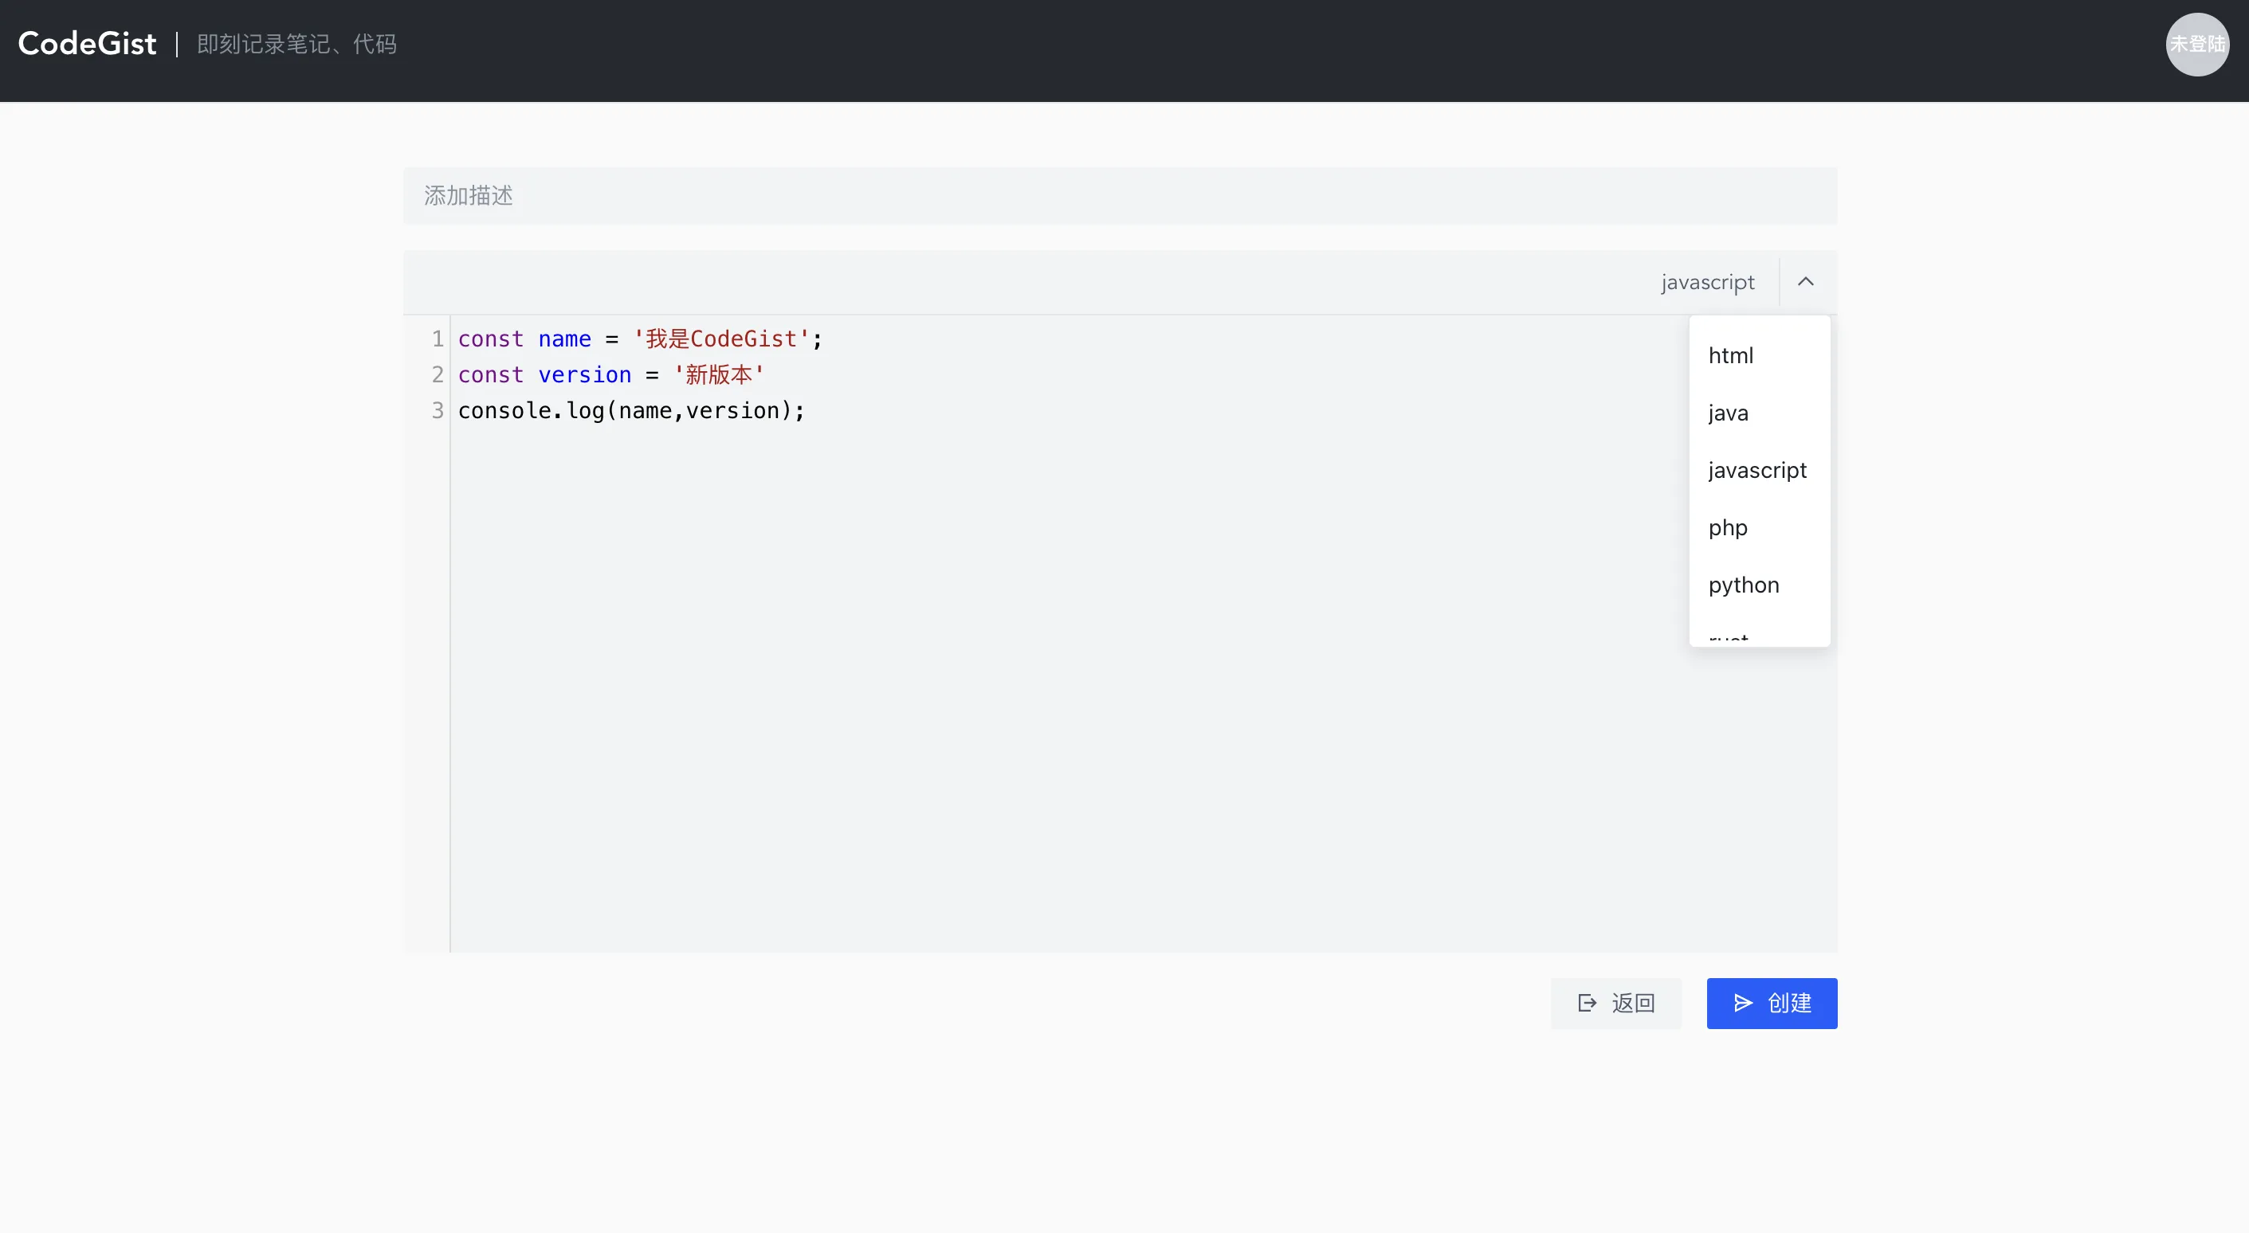Screen dimensions: 2249x1233
Task: Pick php from language list
Action: coord(1759,528)
